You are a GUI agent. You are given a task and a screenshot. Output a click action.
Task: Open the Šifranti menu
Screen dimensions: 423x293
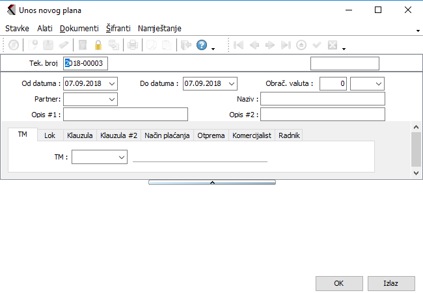pyautogui.click(x=118, y=29)
